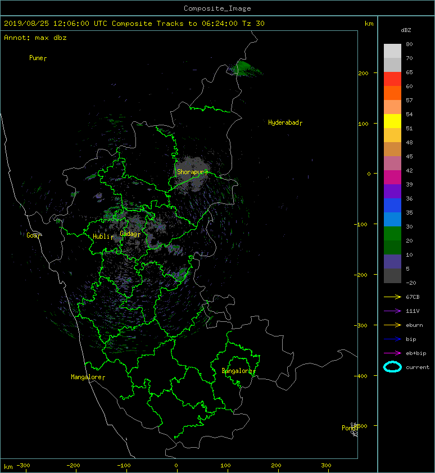Click the 67CB legend label

coord(413,297)
